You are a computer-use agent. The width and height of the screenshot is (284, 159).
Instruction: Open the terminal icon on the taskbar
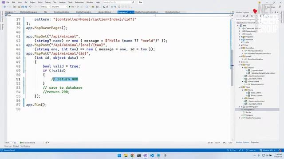pos(139,155)
